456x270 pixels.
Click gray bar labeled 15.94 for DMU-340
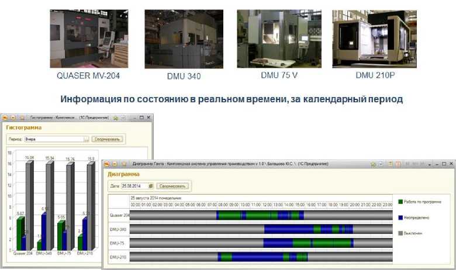(50, 206)
